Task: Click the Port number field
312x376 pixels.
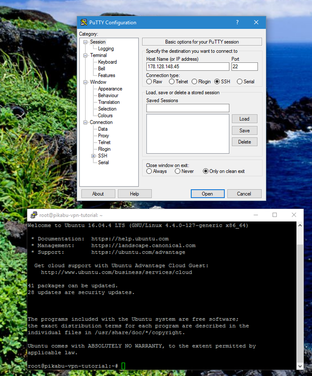Action: (244, 67)
